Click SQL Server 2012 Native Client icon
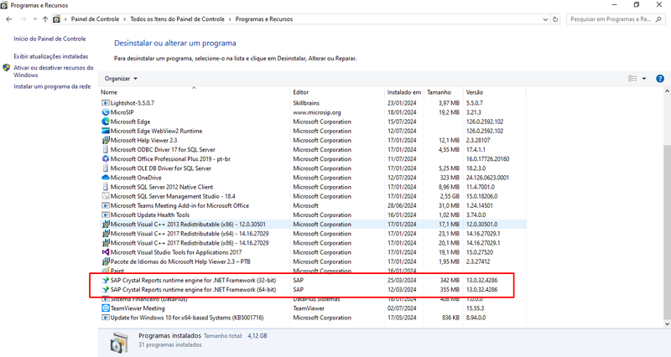 click(x=106, y=187)
